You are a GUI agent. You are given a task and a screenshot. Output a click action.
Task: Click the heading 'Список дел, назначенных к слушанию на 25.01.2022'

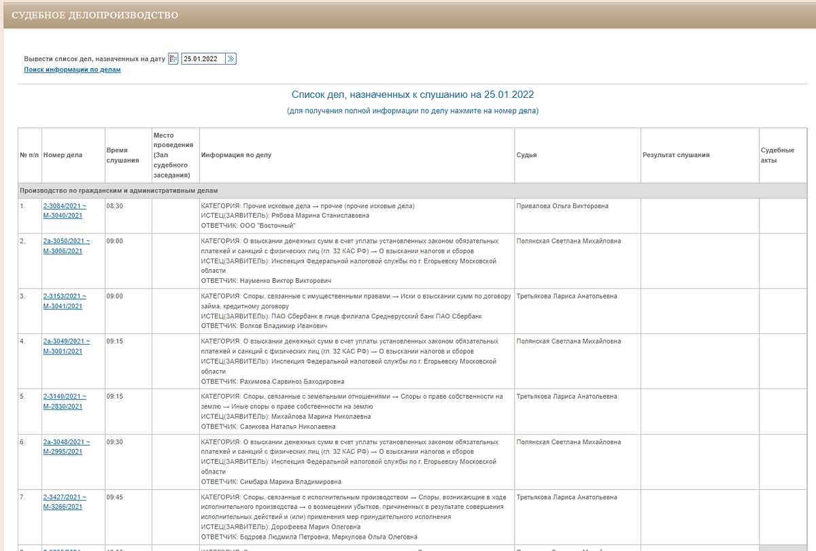(413, 95)
